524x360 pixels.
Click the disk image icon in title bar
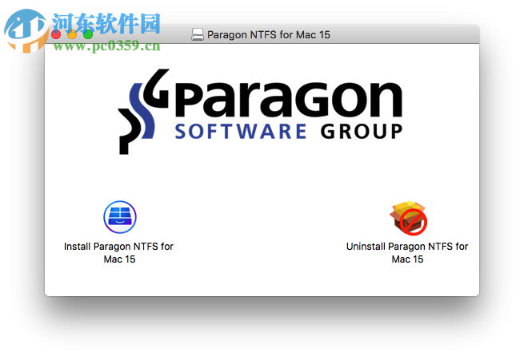(197, 34)
